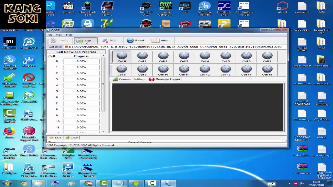Select Cell 3 device icon

[x=184, y=57]
